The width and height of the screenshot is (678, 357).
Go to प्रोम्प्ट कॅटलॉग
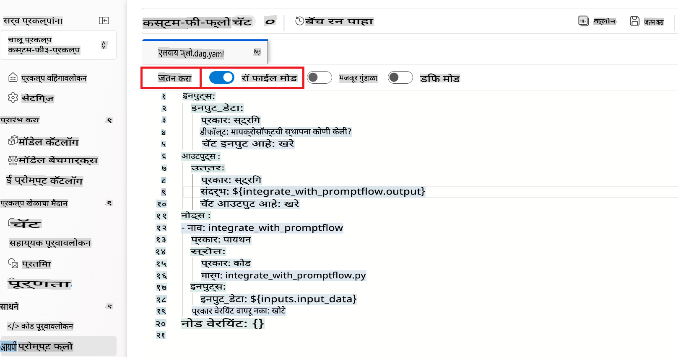click(44, 180)
